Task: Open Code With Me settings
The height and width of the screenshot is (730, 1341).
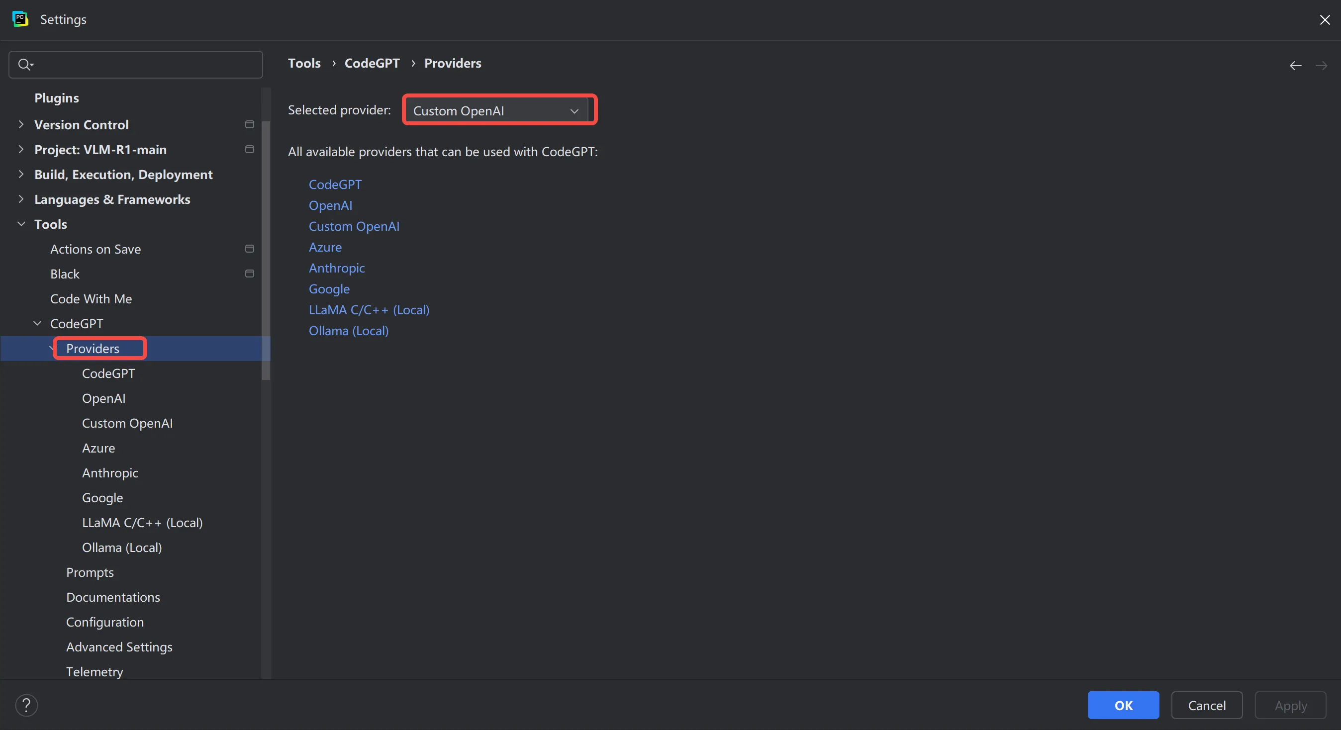Action: point(91,299)
